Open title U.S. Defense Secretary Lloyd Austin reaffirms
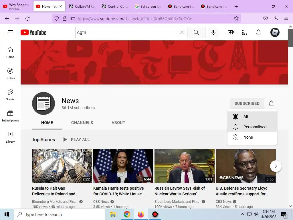293x220 pixels. point(242,191)
